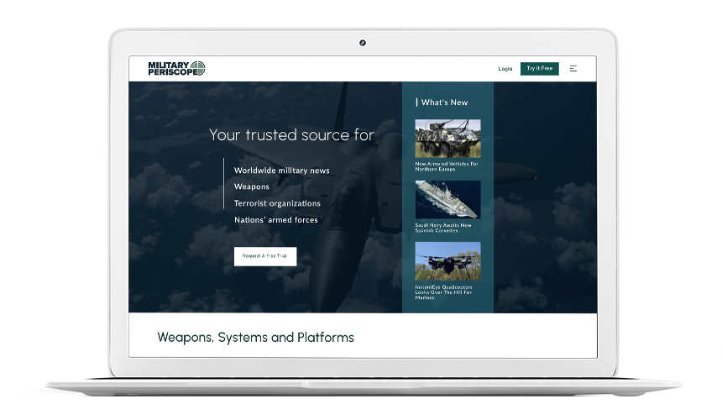The image size is (722, 420).
Task: Open the armored vehicle news thumbnail
Action: click(x=447, y=139)
